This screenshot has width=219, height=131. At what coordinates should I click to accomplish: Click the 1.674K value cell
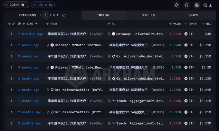click(x=175, y=45)
